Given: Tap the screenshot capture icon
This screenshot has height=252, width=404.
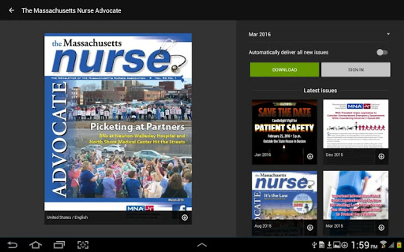Looking at the screenshot, I should 83,245.
